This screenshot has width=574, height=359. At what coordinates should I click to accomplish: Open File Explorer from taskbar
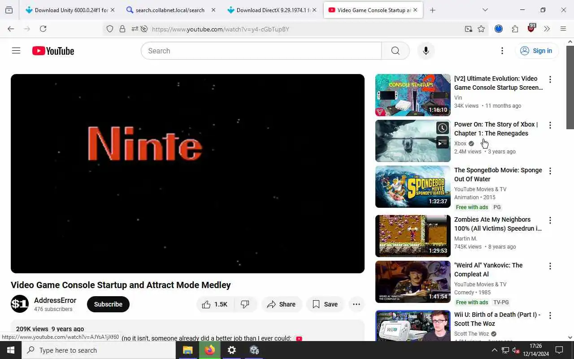point(187,350)
